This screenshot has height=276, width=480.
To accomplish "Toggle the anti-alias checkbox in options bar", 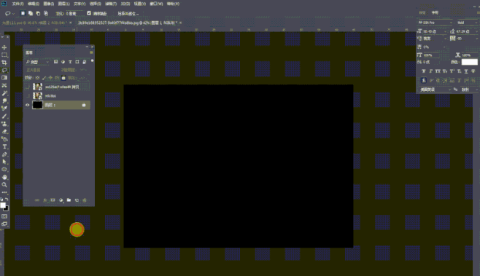I will click(x=89, y=13).
